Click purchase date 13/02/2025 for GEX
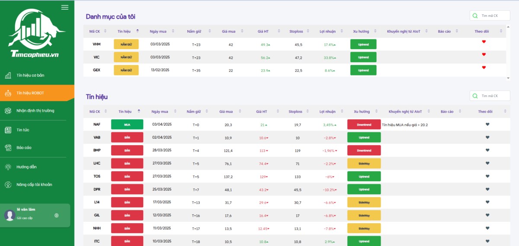Viewport: 519px width, 246px height. pos(160,69)
